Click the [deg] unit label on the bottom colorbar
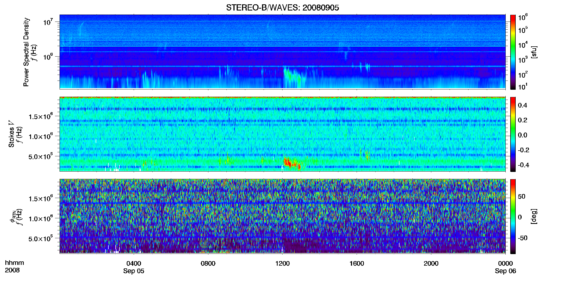The image size is (565, 291). click(x=533, y=216)
